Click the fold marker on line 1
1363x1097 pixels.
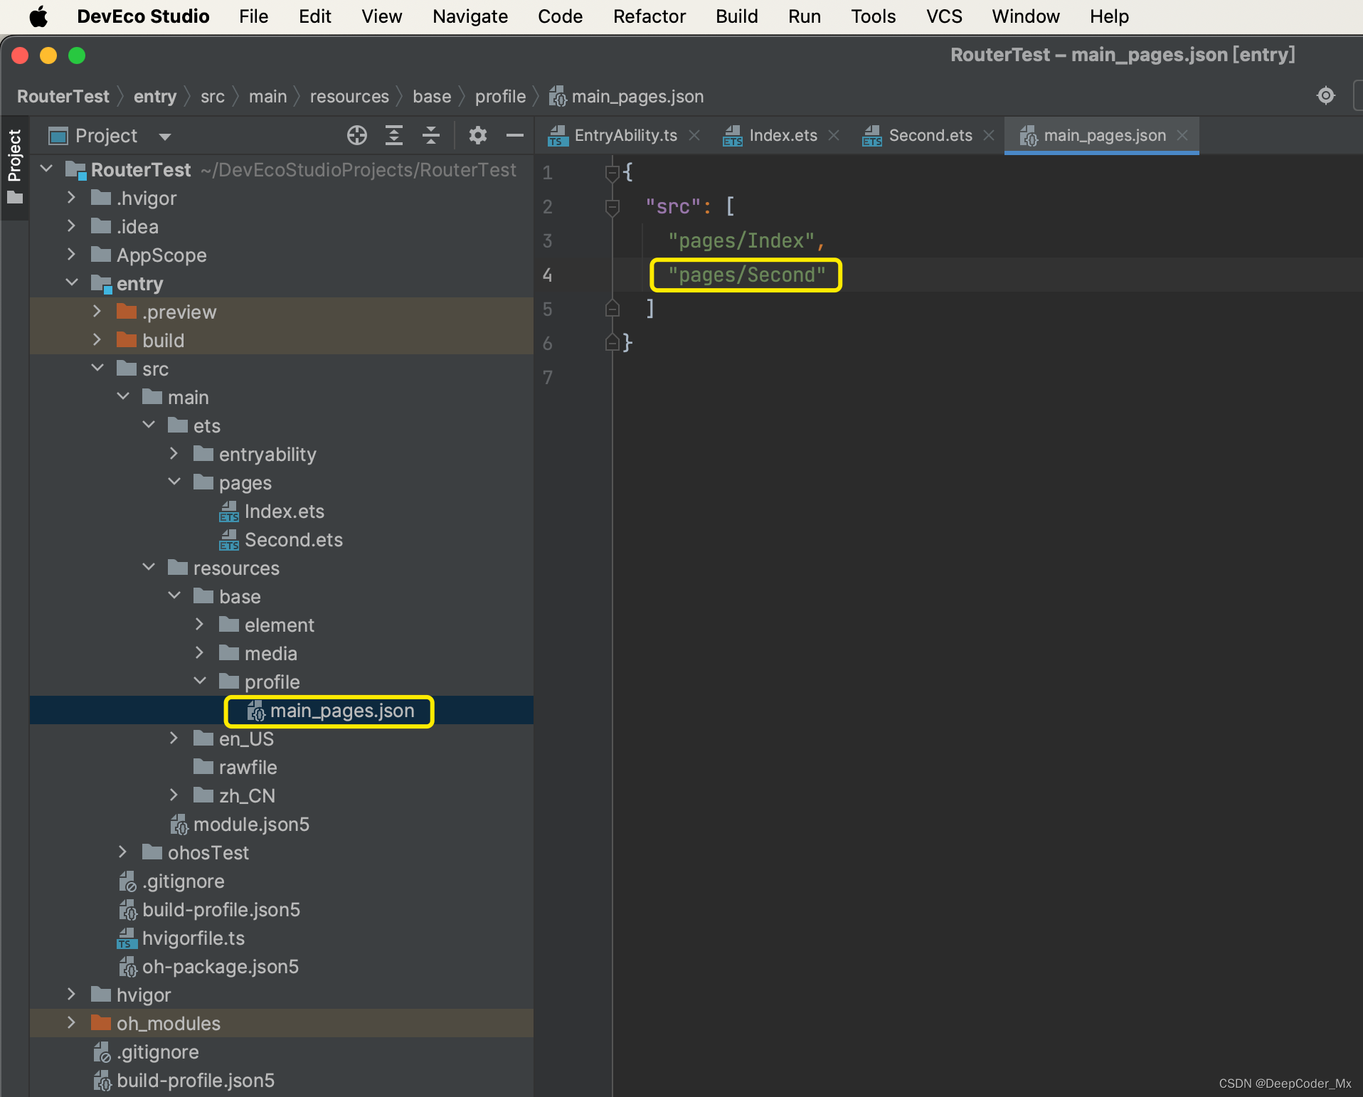pos(612,172)
